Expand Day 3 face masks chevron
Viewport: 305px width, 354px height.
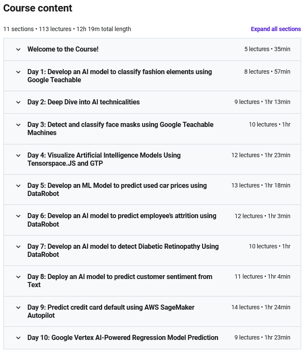click(x=18, y=125)
